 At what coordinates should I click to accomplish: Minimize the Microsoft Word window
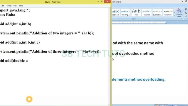tap(182, 1)
